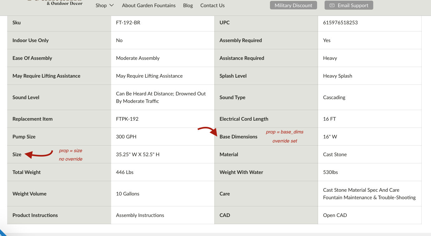Open the Assembly Instructions link
431x236 pixels.
pyautogui.click(x=140, y=215)
